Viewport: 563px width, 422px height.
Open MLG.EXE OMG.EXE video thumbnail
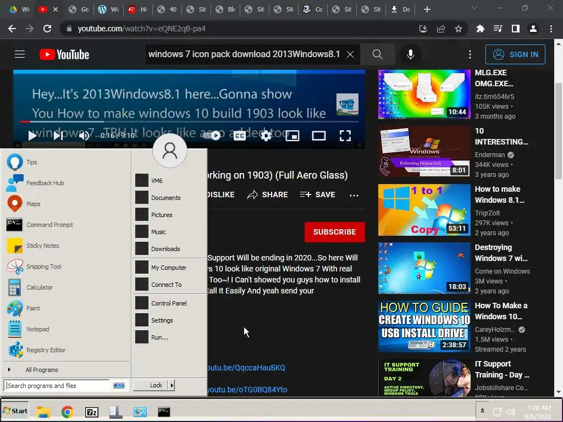424,95
